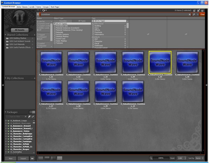Open the folder icon button beside Import
The image size is (209, 163).
32,158
